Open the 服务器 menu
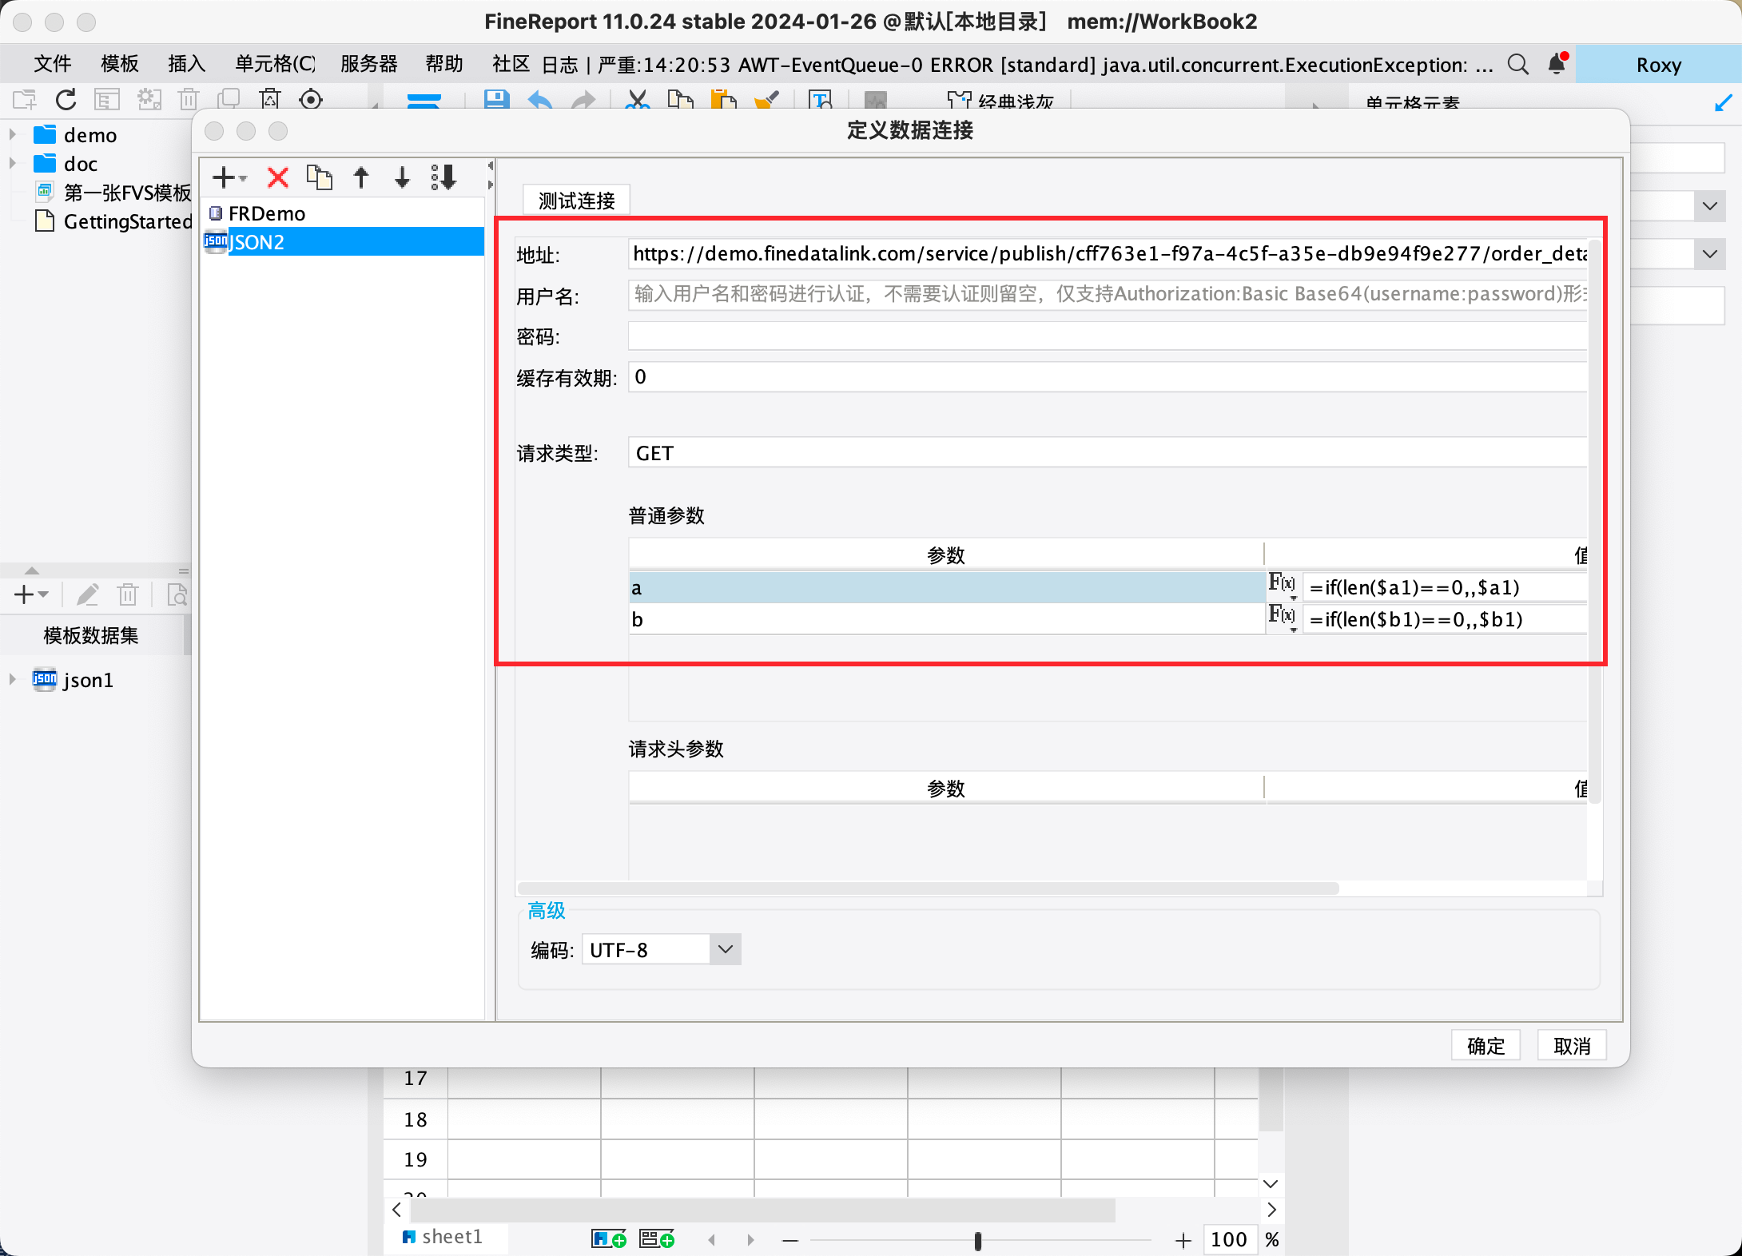The height and width of the screenshot is (1256, 1742). pos(368,64)
